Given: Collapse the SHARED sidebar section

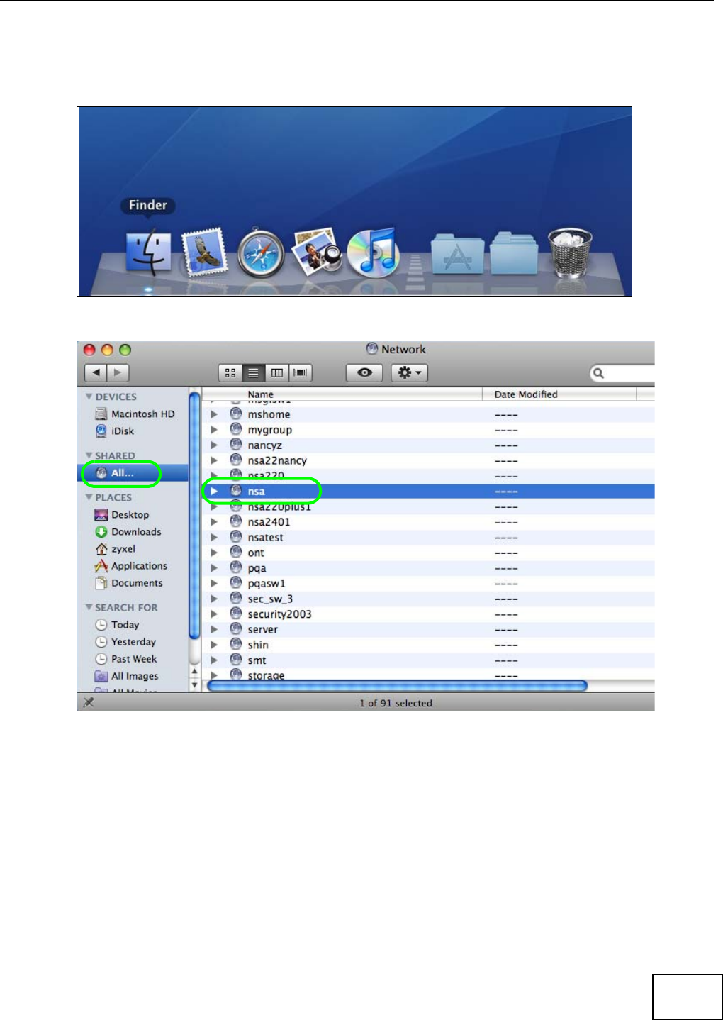Looking at the screenshot, I should pos(89,456).
